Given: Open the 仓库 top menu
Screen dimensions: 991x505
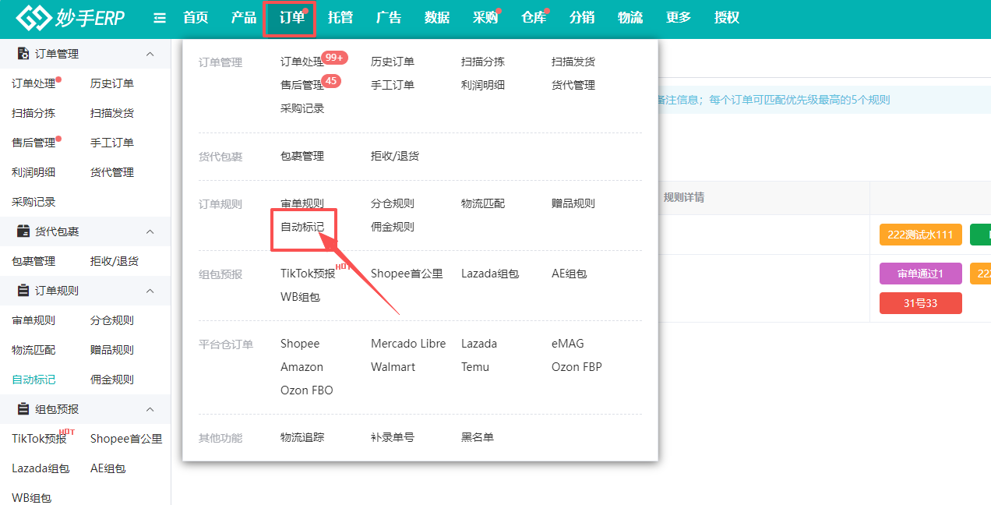Looking at the screenshot, I should point(534,18).
